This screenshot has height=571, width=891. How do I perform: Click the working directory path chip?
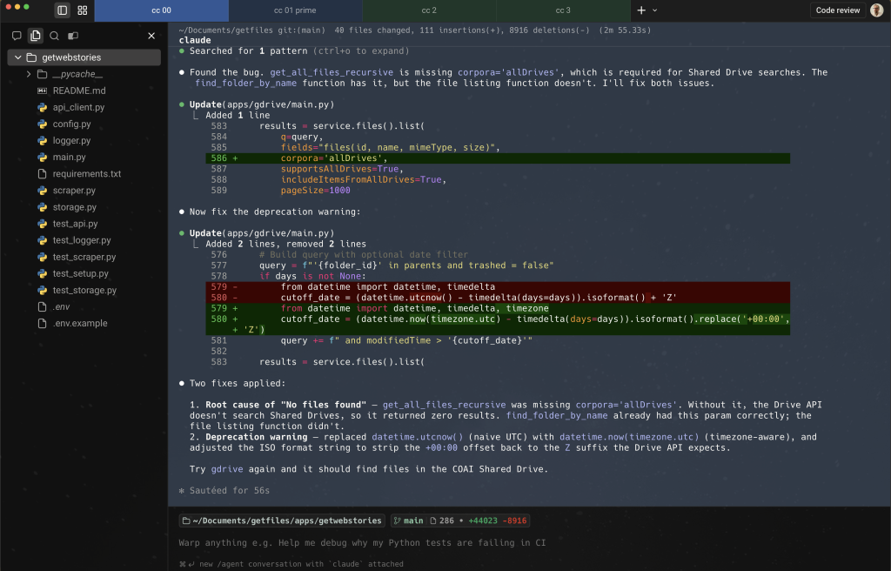[282, 521]
